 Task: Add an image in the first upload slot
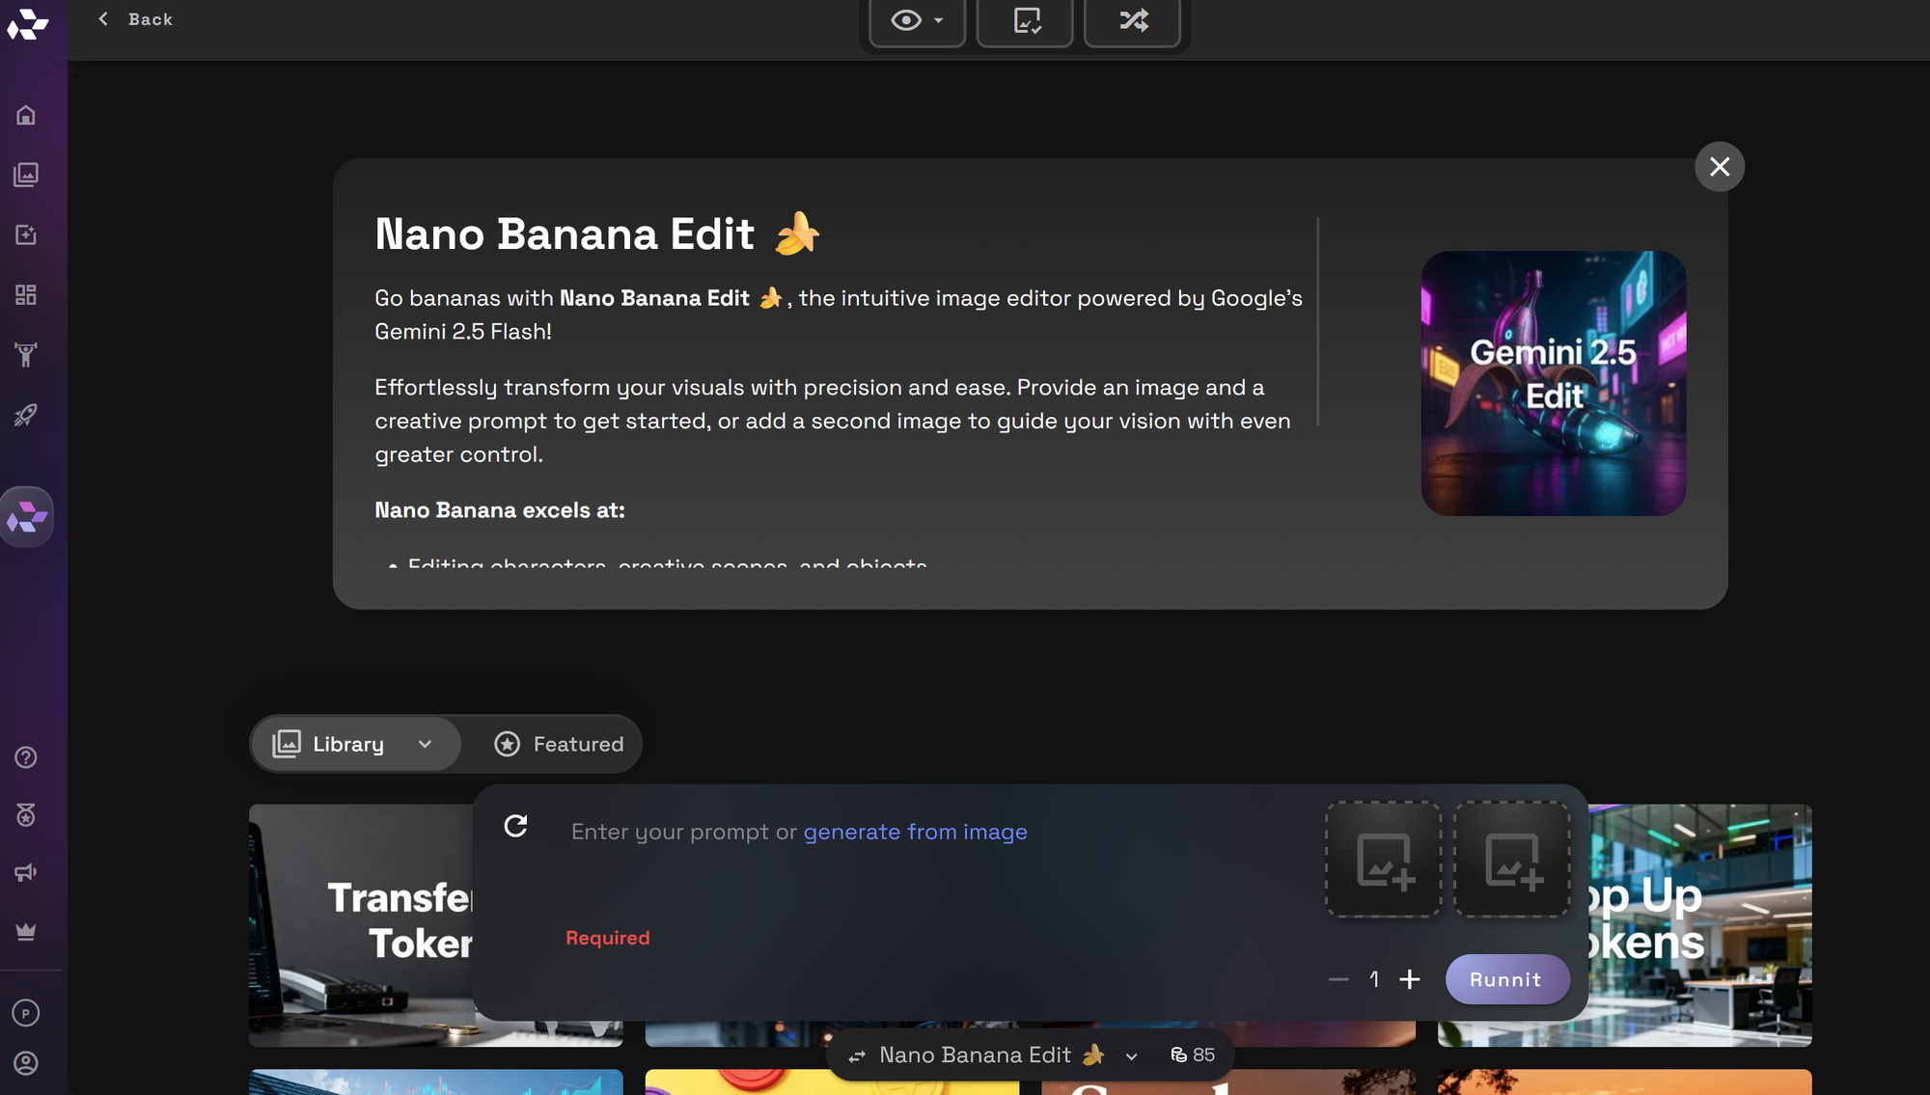tap(1384, 860)
